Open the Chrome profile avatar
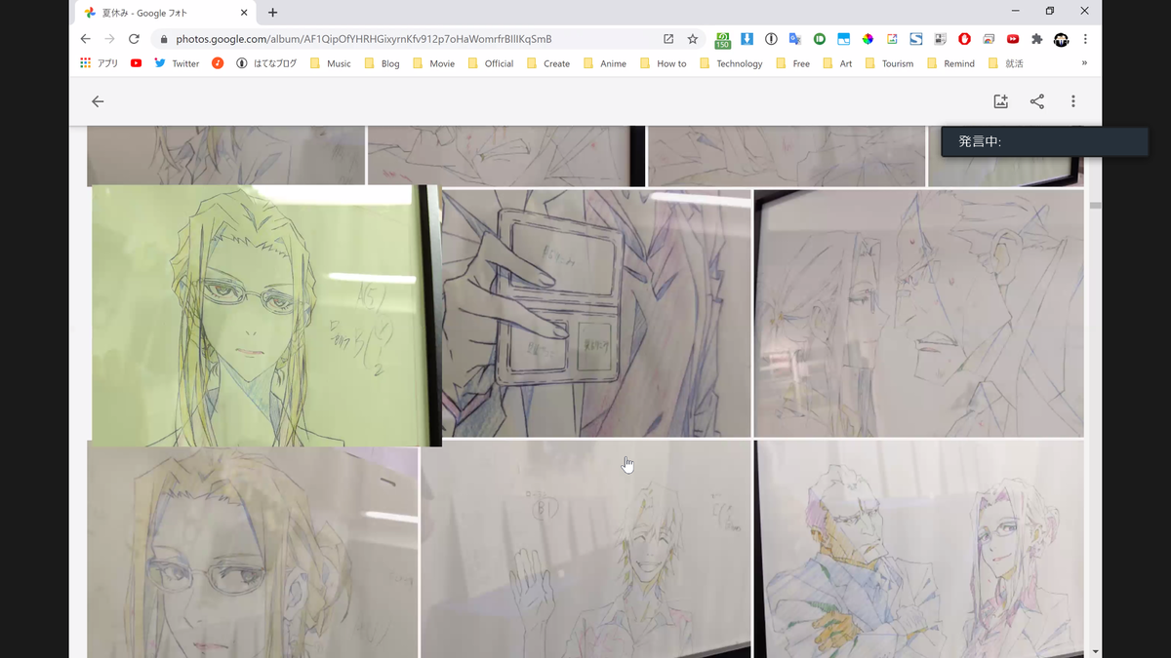 (1062, 39)
